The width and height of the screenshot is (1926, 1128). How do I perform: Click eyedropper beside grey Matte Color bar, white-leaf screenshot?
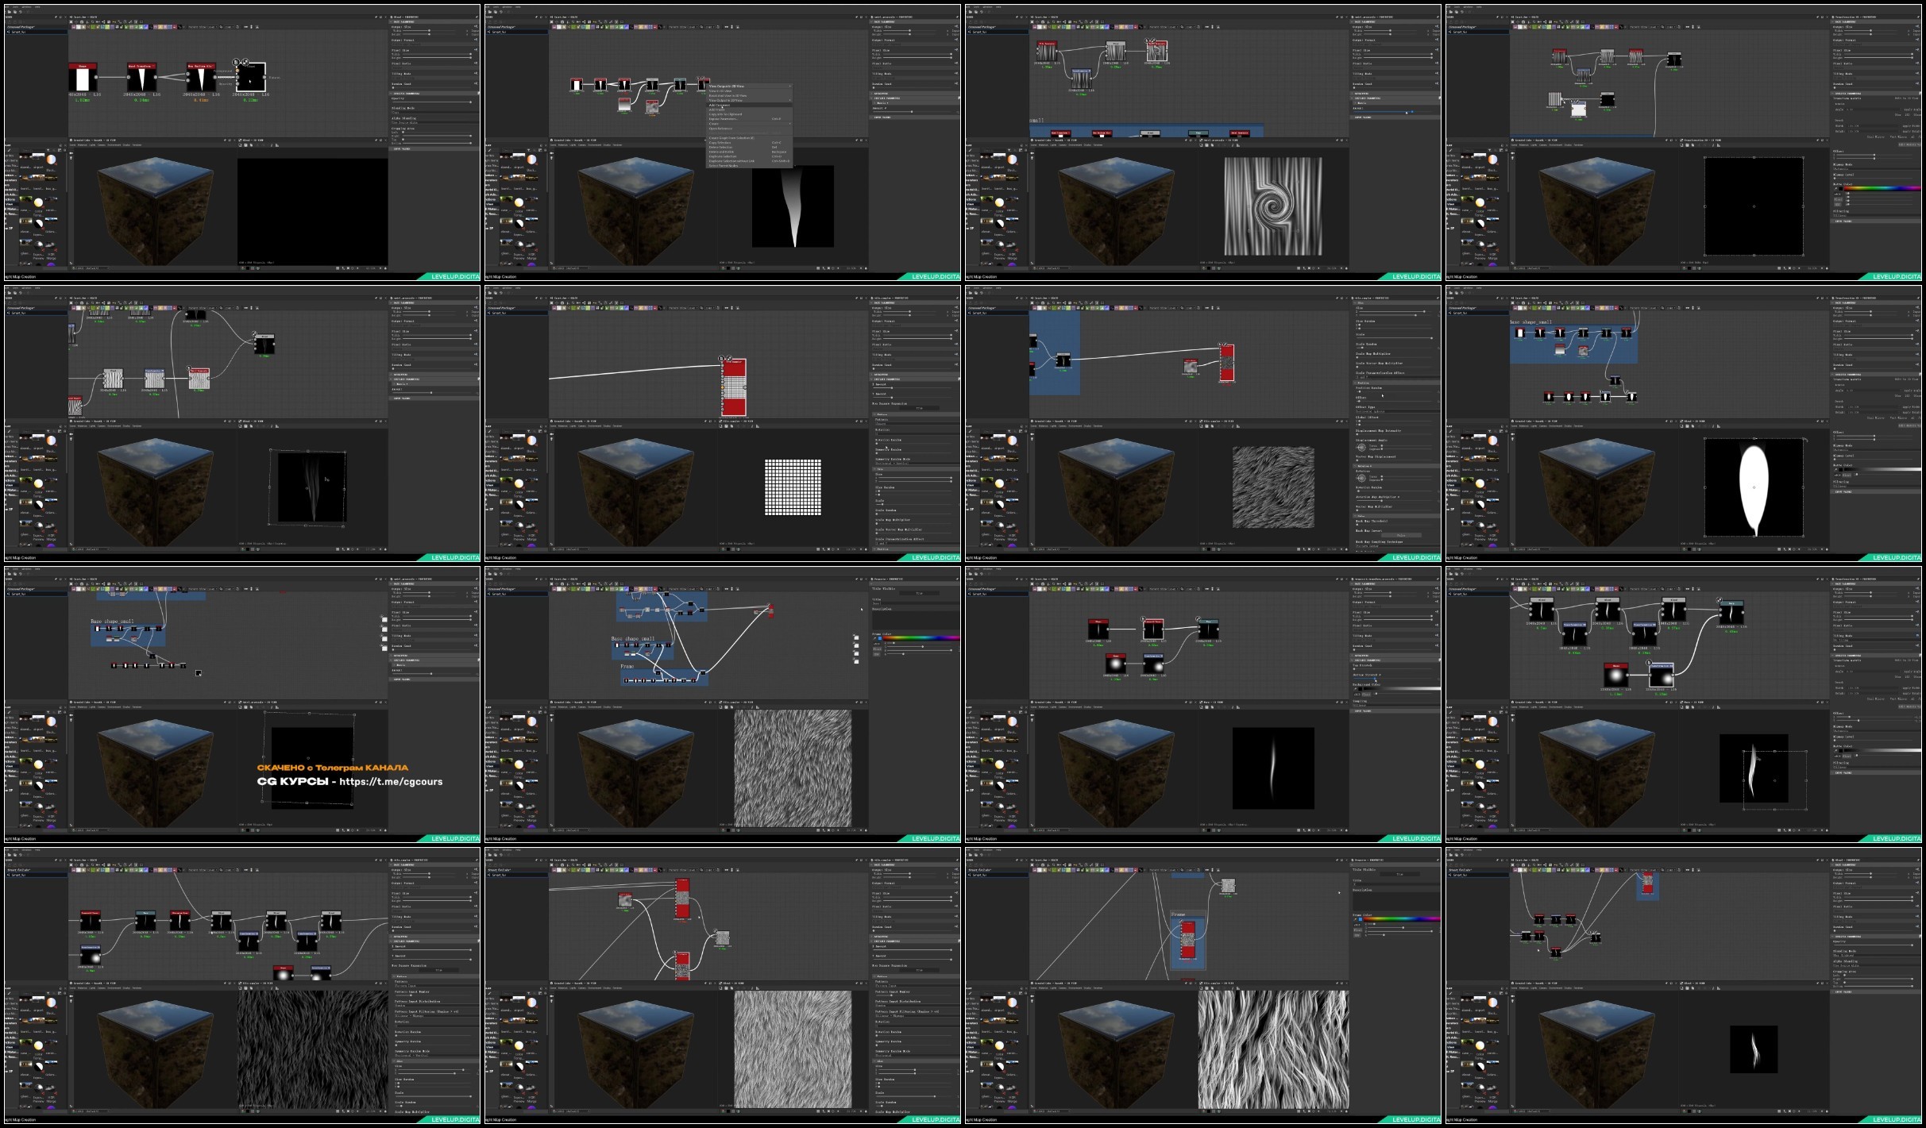point(1835,469)
